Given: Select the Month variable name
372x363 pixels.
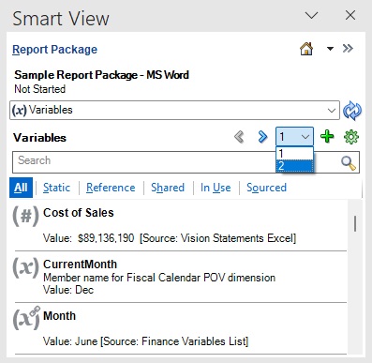Looking at the screenshot, I should click(59, 316).
